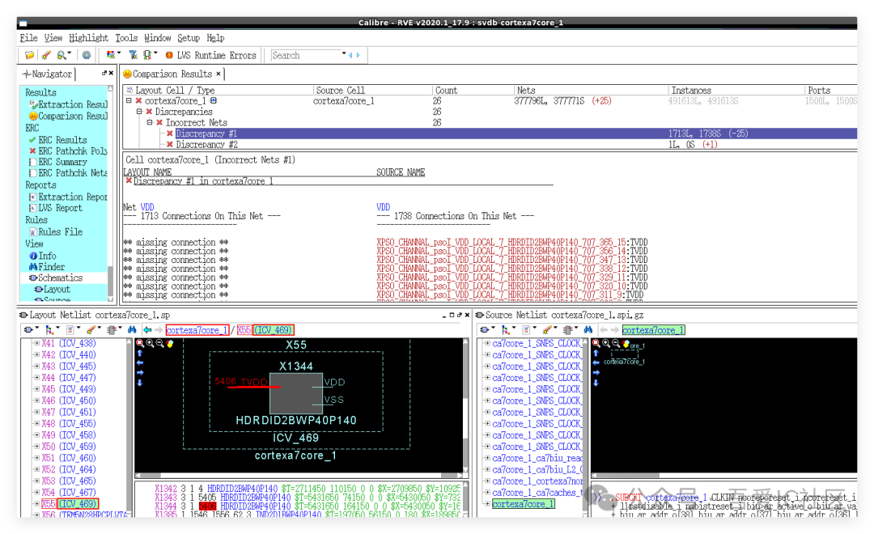Zoom in on layout schematic view
This screenshot has height=534, width=874.
point(150,343)
